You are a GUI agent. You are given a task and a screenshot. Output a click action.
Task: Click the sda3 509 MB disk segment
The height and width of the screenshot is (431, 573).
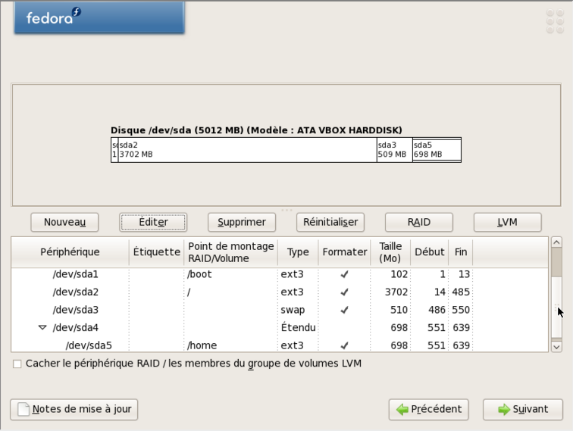[x=395, y=150]
